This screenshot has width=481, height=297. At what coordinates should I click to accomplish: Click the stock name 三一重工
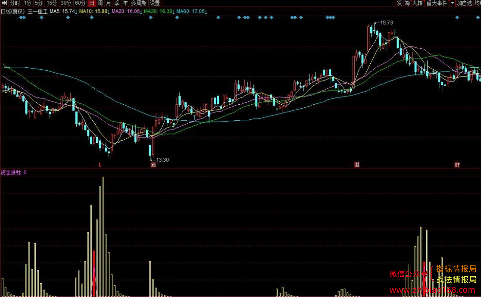point(38,11)
